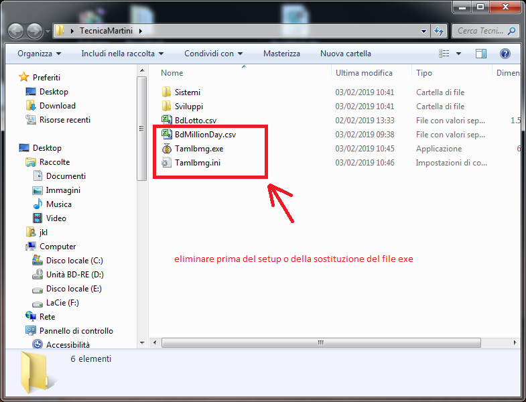This screenshot has width=526, height=402.
Task: Select the Sistemi folder
Action: [x=181, y=92]
